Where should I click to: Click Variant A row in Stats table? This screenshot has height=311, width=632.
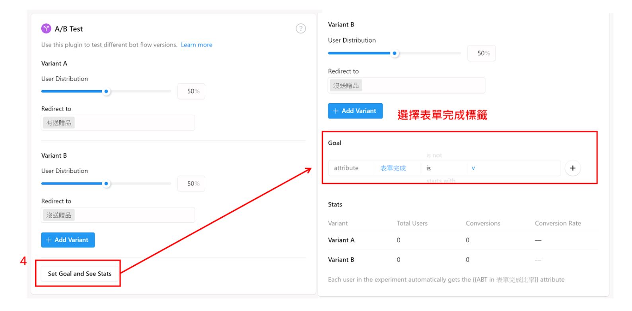coord(463,240)
